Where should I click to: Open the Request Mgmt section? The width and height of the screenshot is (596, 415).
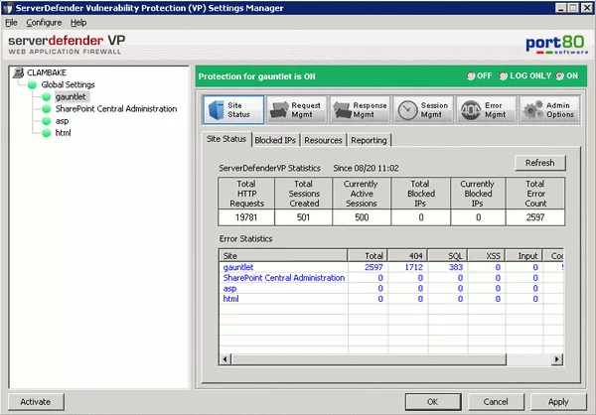[295, 109]
